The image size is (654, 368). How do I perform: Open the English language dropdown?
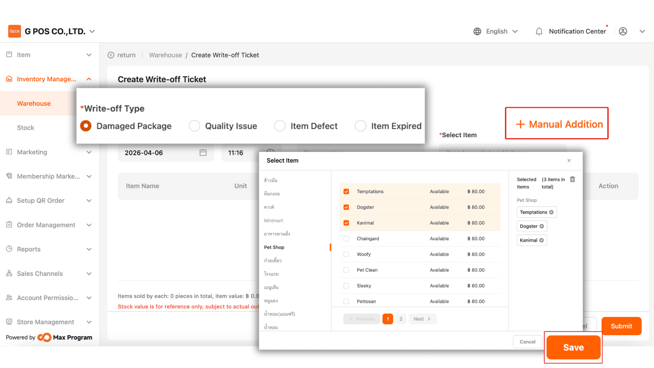pos(501,31)
